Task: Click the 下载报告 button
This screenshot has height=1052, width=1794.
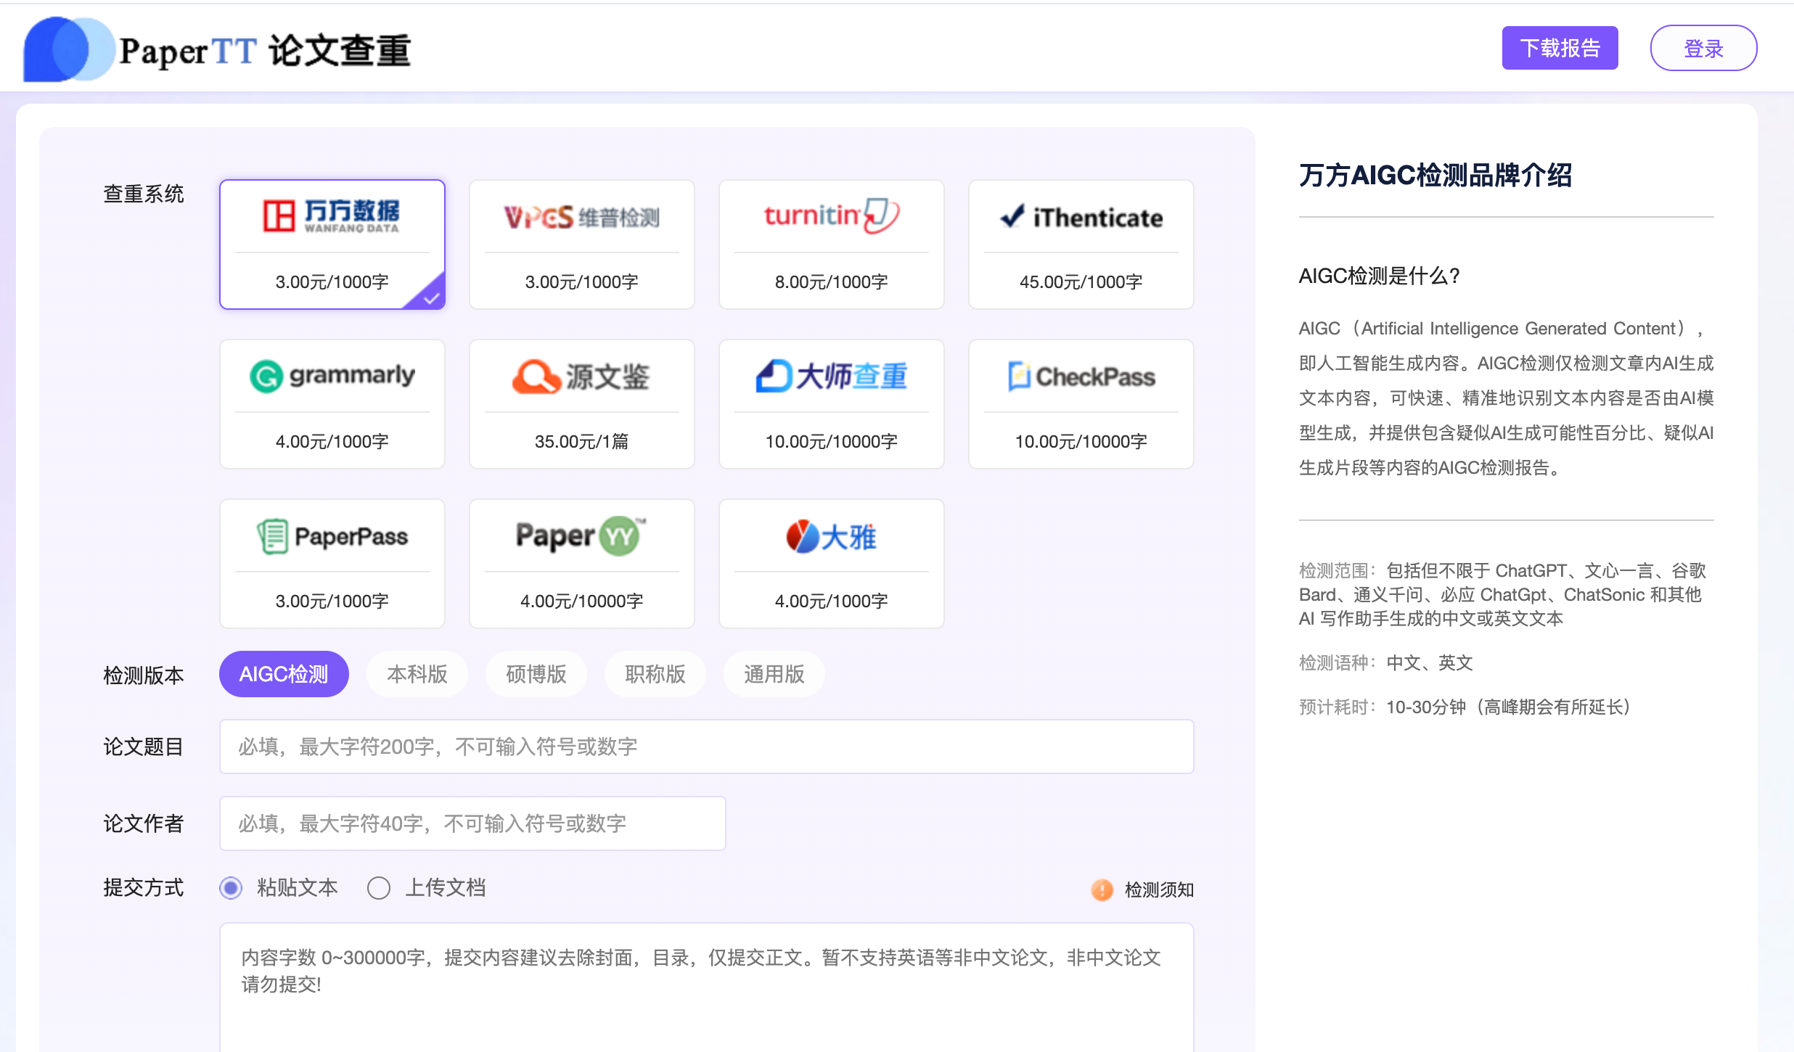Action: (1560, 48)
